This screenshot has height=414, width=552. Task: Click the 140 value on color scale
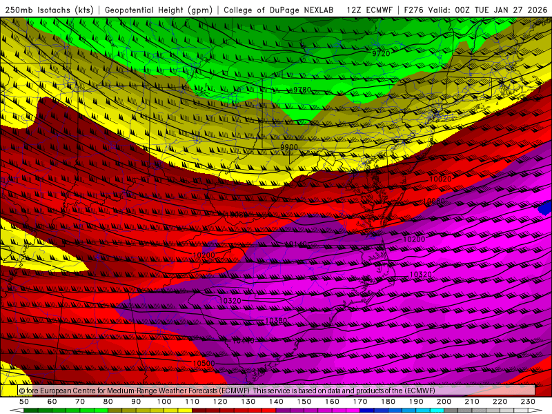276,402
